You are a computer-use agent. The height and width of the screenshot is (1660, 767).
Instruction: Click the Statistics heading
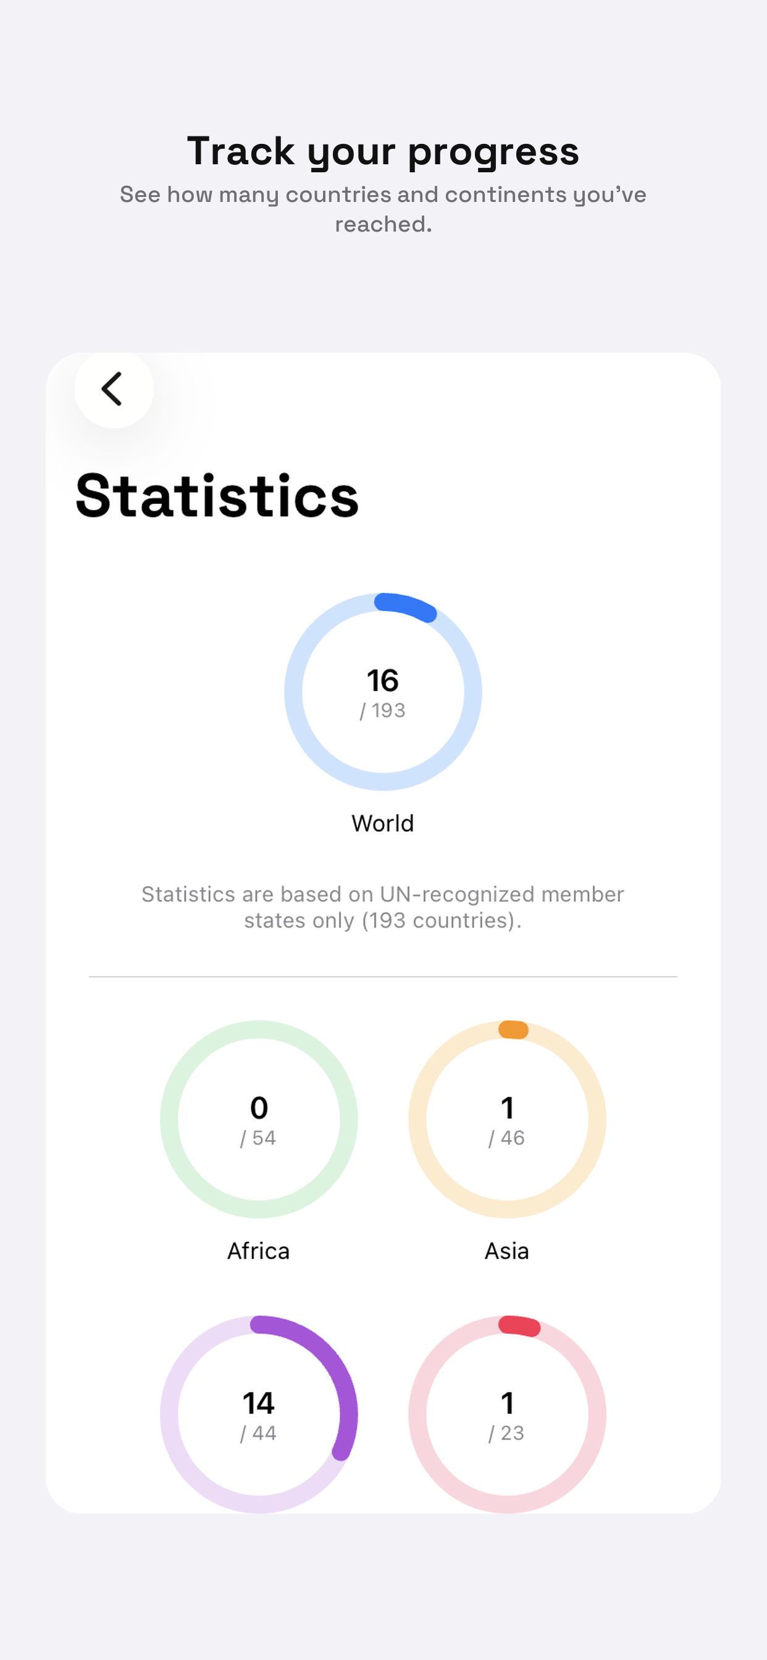click(217, 495)
